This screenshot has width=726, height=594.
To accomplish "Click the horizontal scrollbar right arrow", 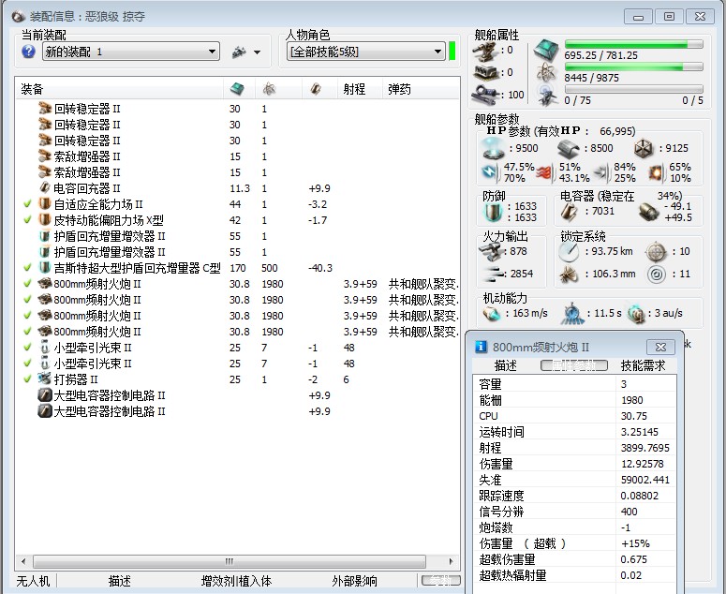I will (x=452, y=561).
